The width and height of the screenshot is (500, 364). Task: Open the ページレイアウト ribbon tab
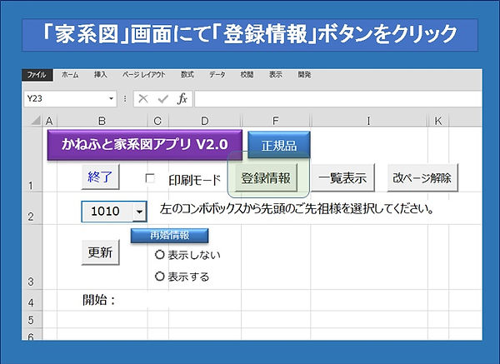(x=144, y=75)
